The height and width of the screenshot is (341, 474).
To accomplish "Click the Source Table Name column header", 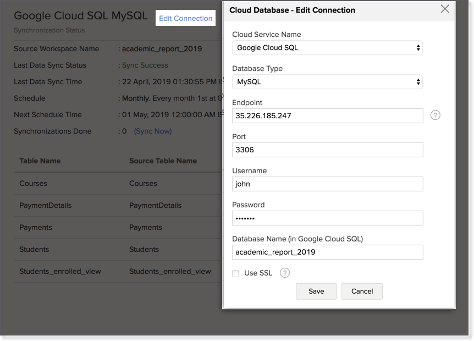I will (x=163, y=161).
